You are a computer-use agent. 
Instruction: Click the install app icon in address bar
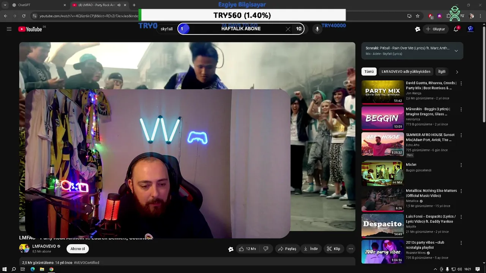[x=409, y=16]
